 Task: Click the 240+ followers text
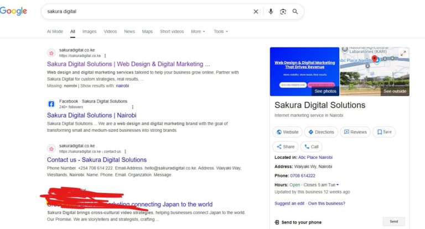71,107
